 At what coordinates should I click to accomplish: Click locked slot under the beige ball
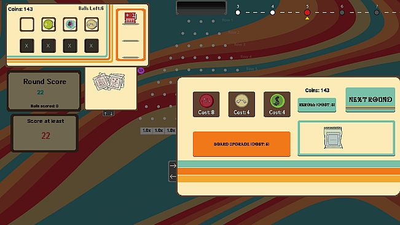(92, 46)
